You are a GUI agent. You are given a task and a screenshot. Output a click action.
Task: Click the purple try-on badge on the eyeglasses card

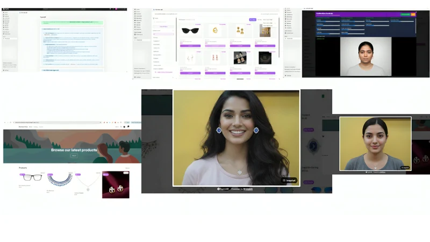[22, 174]
